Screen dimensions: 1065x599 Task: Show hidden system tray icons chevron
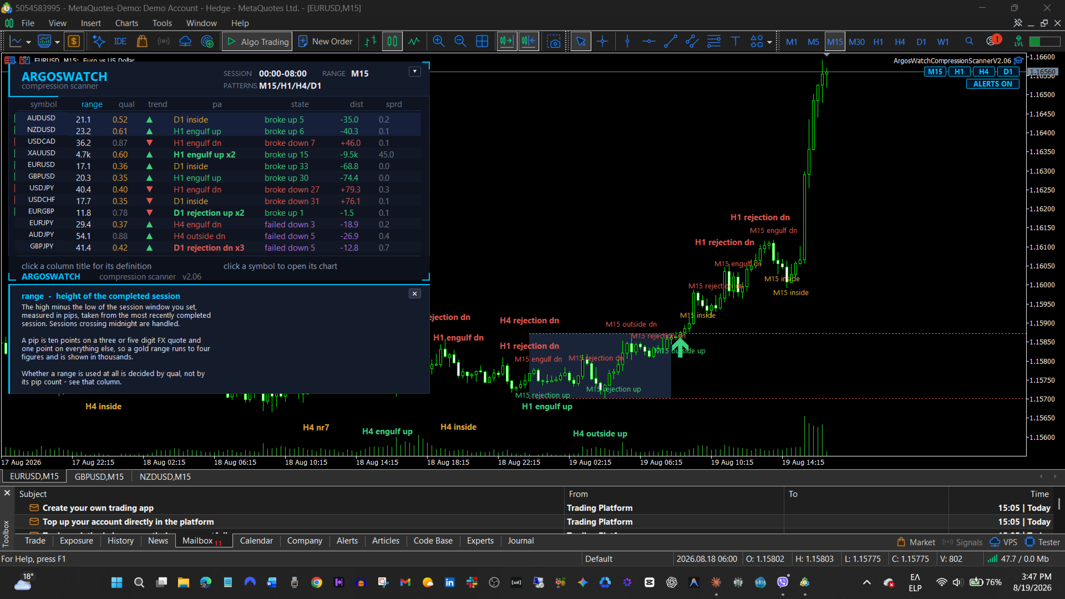click(866, 582)
